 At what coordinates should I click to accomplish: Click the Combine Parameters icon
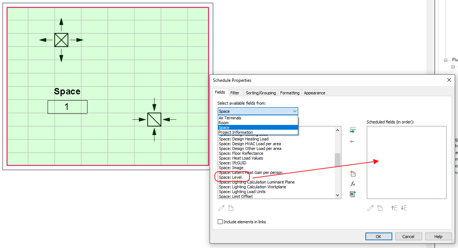[x=353, y=194]
